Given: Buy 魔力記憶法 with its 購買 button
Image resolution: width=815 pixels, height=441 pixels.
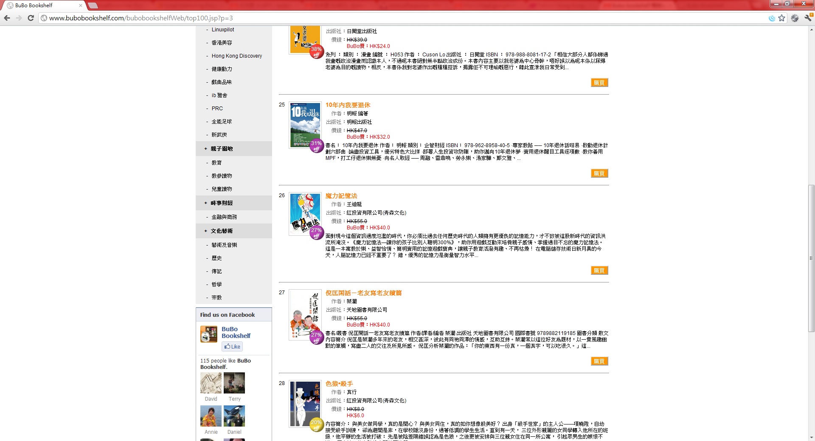Looking at the screenshot, I should click(599, 271).
